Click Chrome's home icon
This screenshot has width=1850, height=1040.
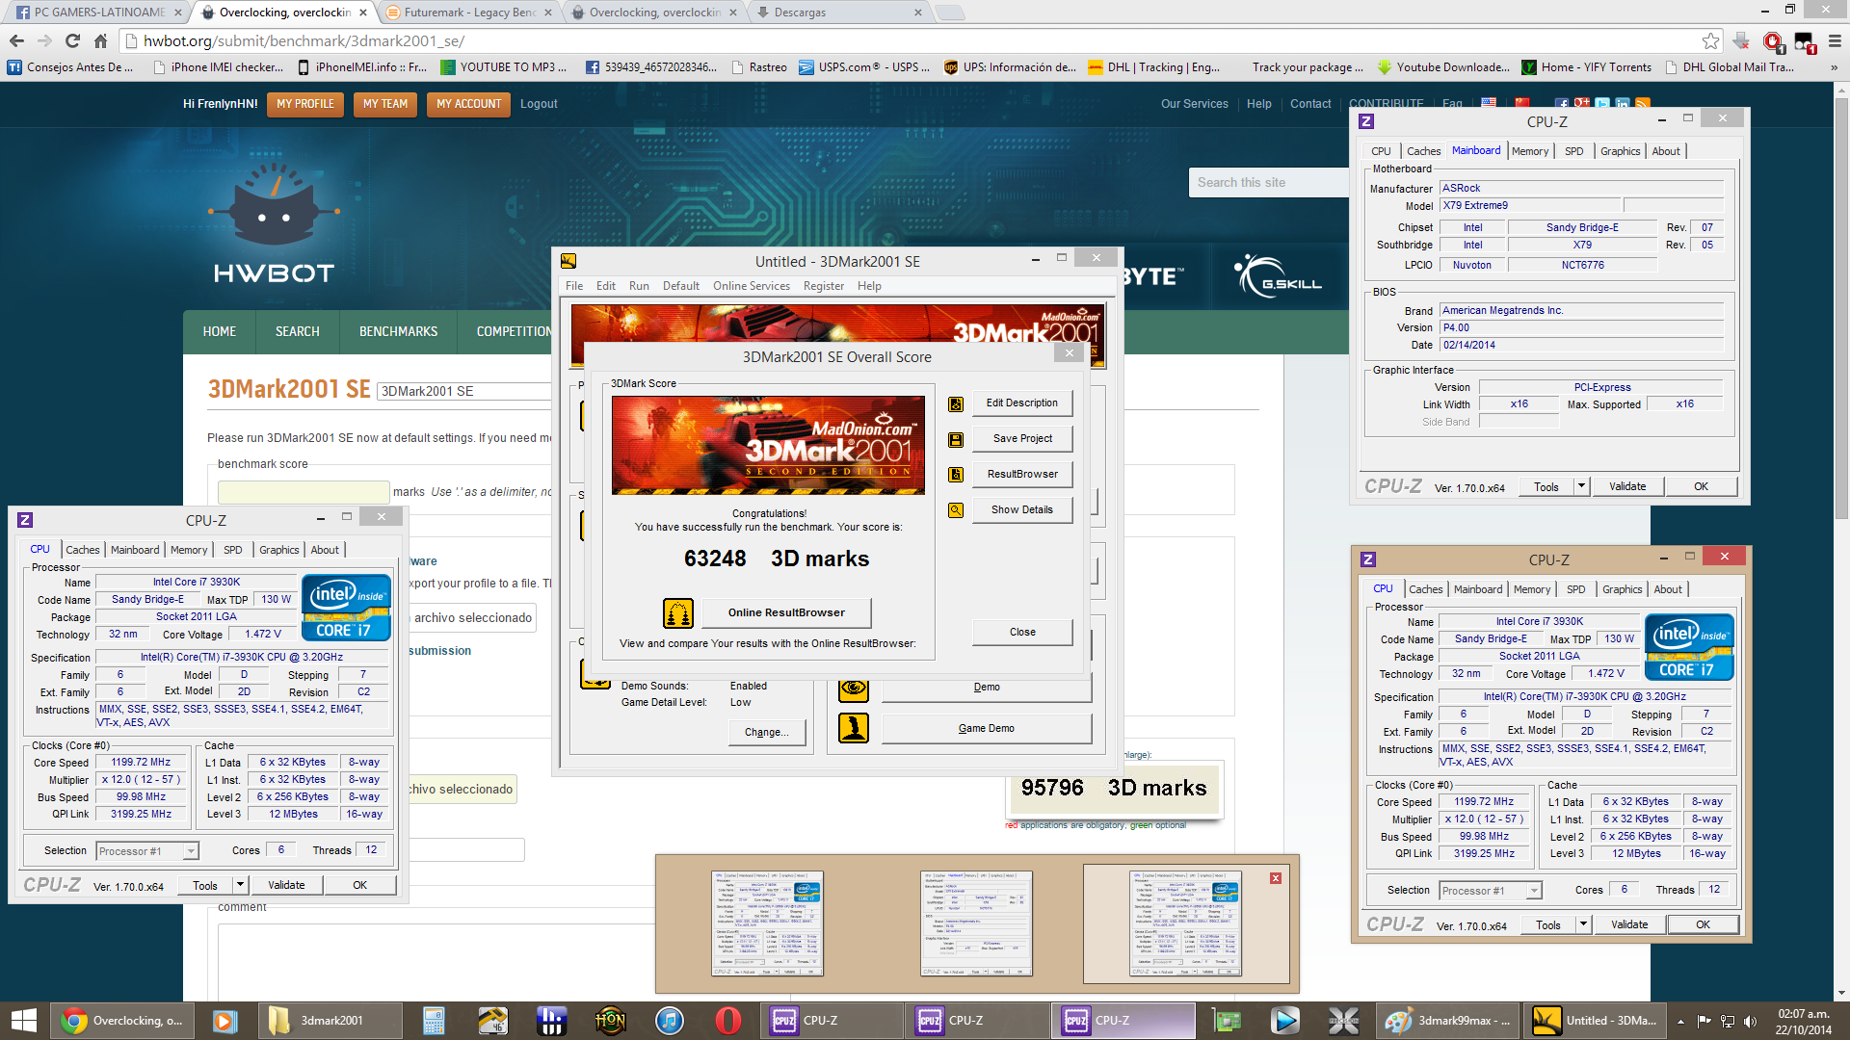(100, 40)
